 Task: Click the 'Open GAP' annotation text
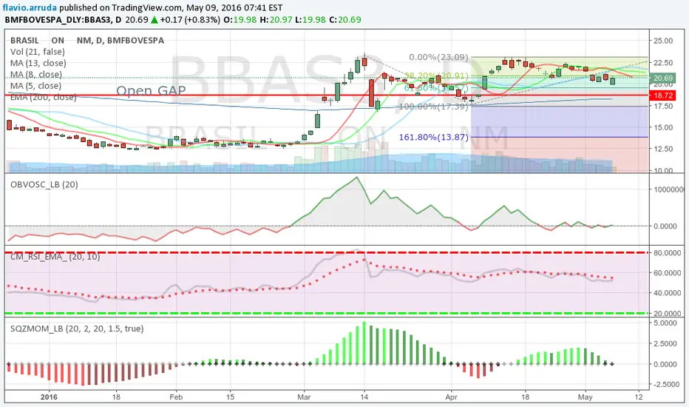coord(151,90)
